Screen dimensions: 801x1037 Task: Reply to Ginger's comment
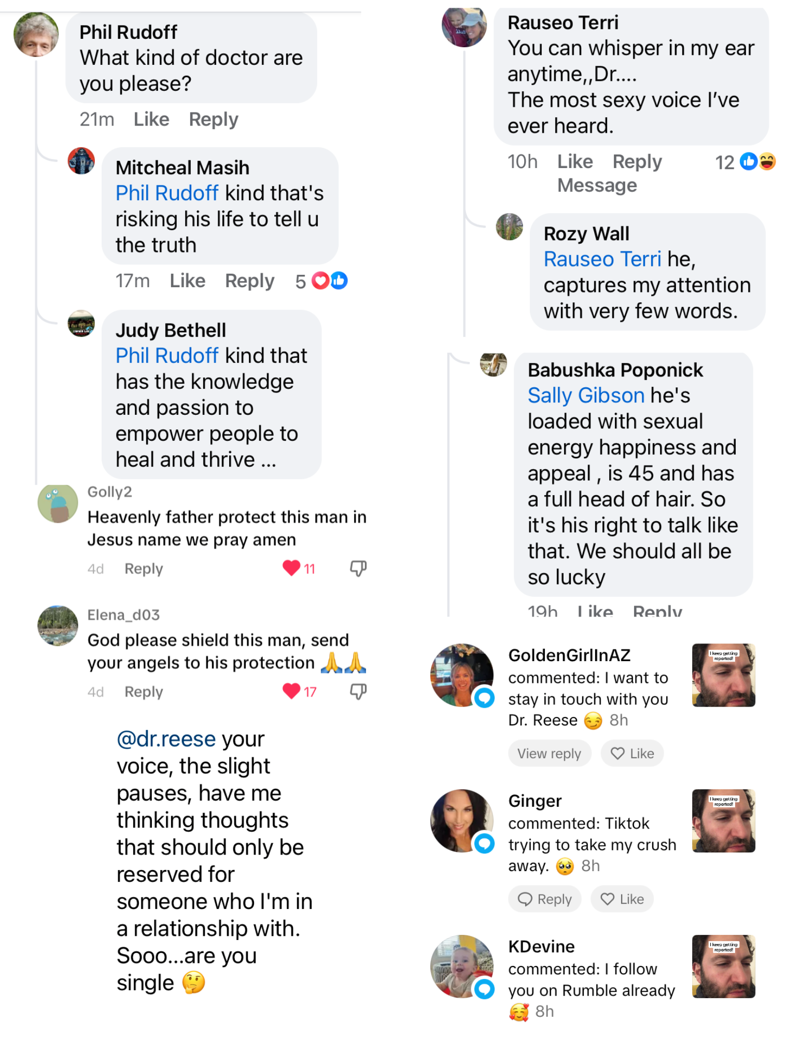(x=544, y=899)
